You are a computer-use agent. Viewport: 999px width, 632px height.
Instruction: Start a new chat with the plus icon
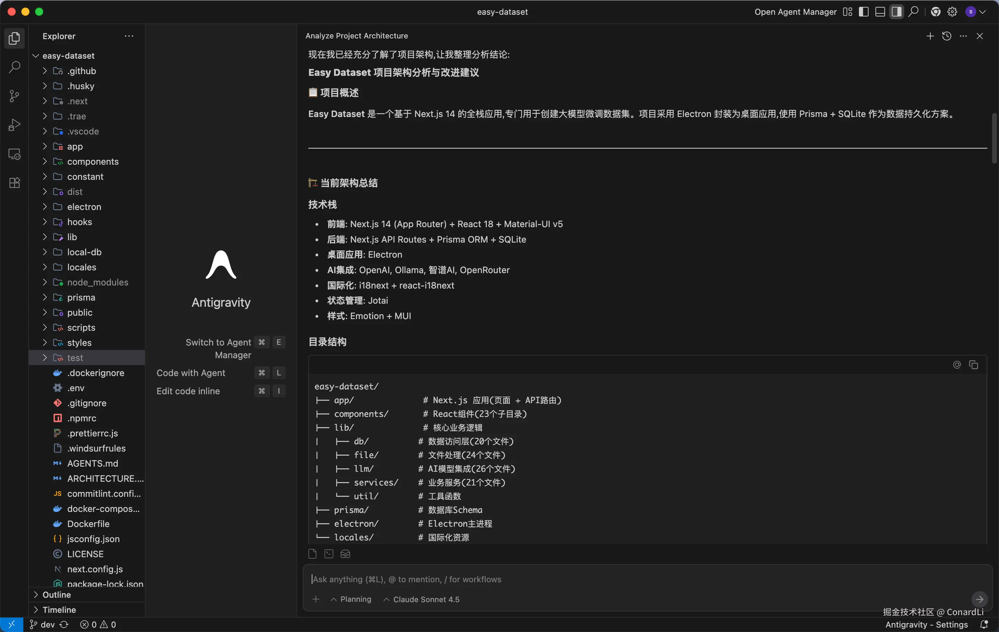coord(930,36)
